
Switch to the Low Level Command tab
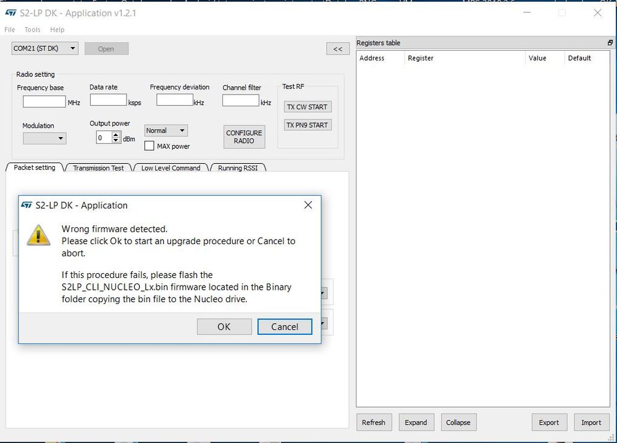pyautogui.click(x=171, y=168)
